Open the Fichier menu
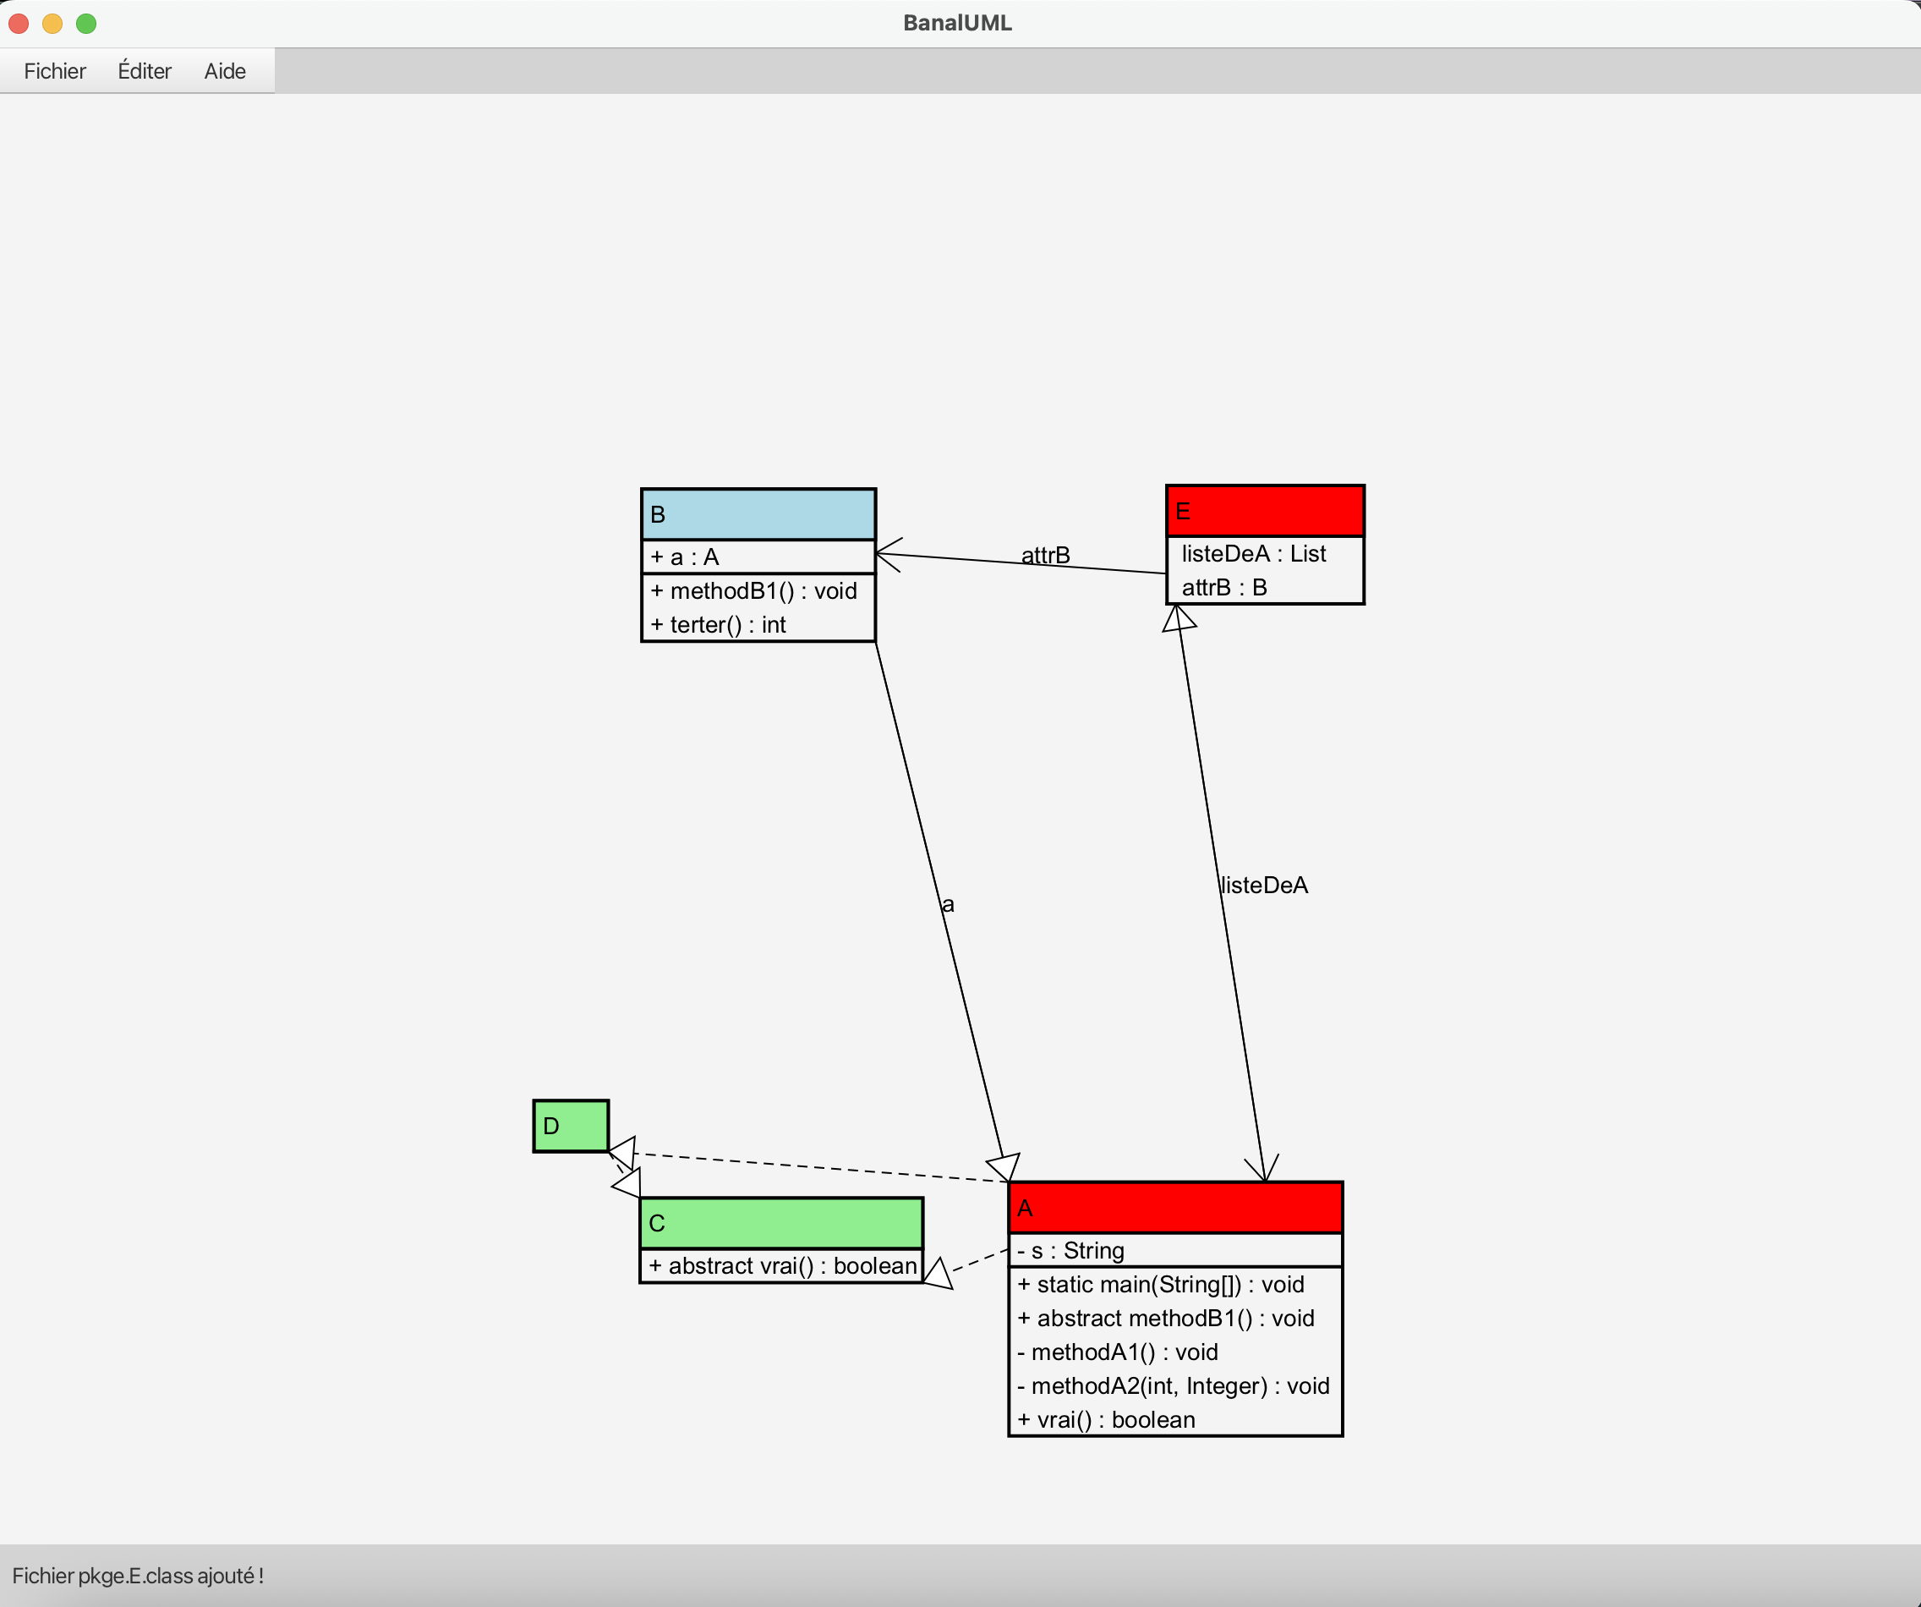 pyautogui.click(x=55, y=71)
